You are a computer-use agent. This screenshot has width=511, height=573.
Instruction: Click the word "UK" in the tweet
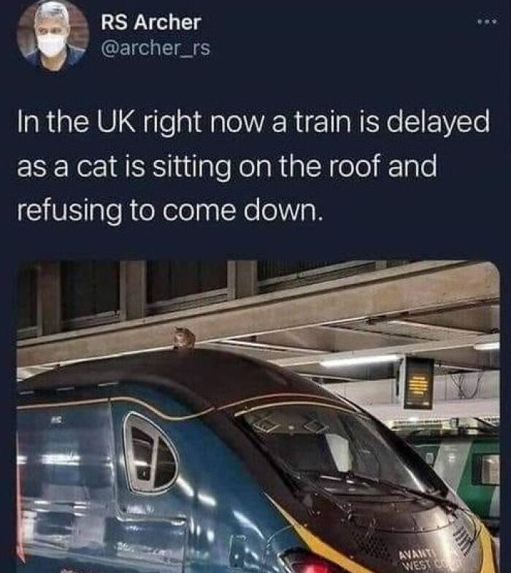click(x=113, y=123)
